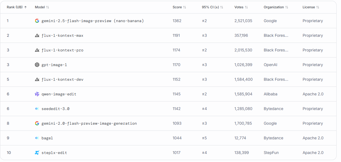Sort by the Organization column header

(x=276, y=7)
